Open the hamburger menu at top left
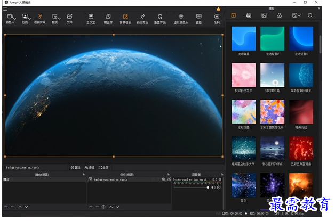 (5, 9)
